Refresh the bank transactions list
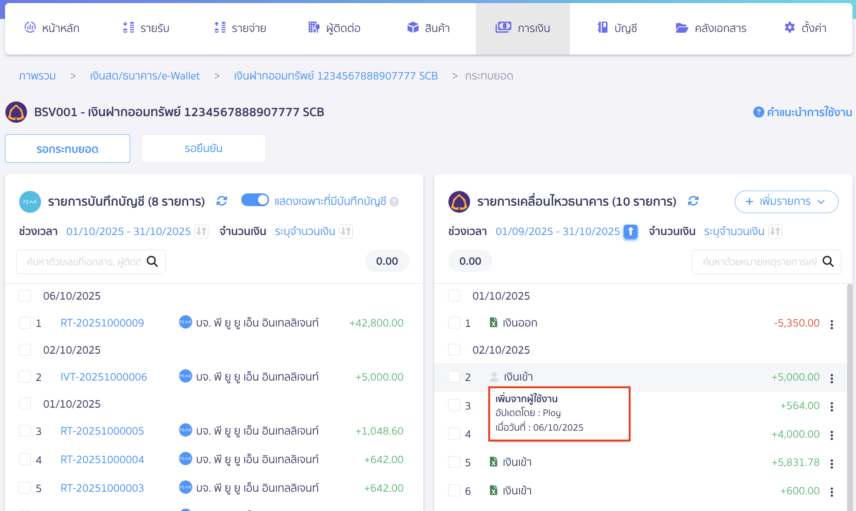Screen dimensions: 856x511 coord(693,201)
